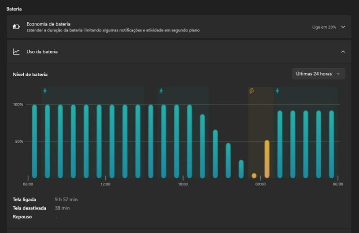Click the battery saver icon beside Economia de bateria
Viewport: 359px width, 233px height.
point(16,27)
